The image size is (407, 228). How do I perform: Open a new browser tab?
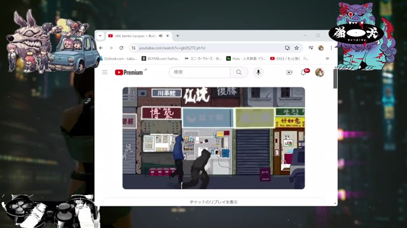click(x=177, y=35)
